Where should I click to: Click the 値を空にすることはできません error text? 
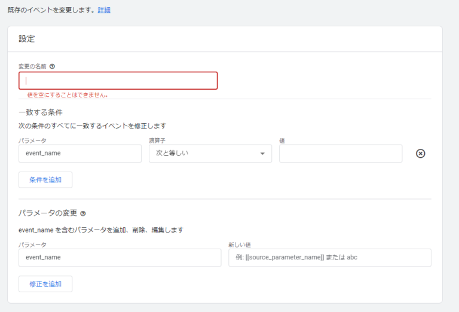(x=68, y=95)
